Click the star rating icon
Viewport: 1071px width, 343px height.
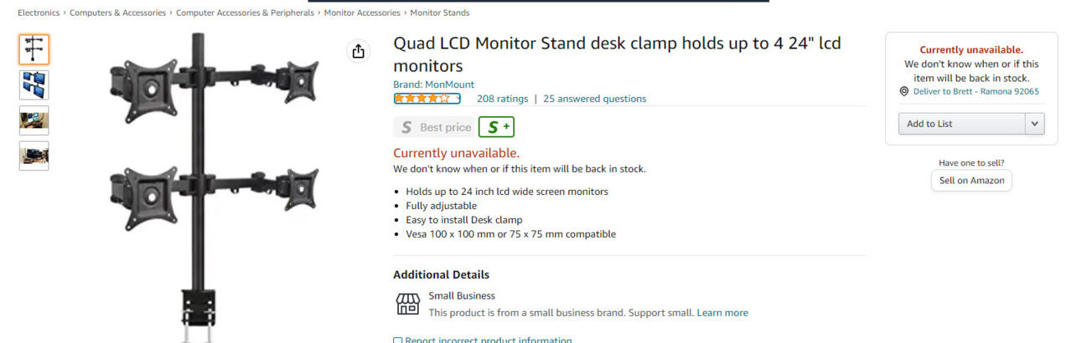coord(427,99)
